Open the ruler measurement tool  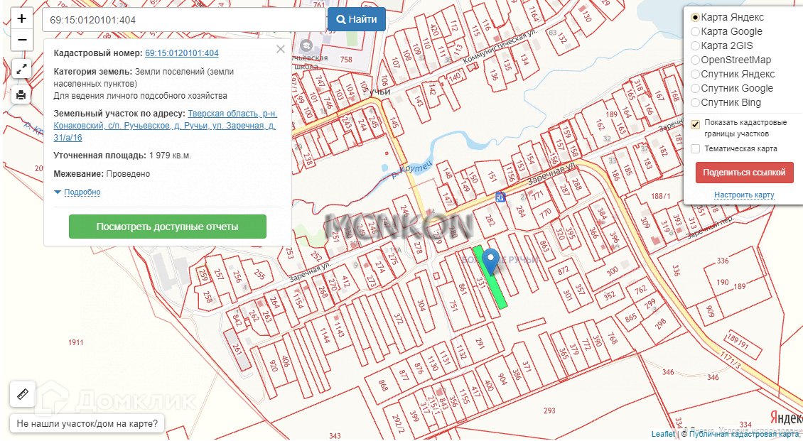[x=23, y=394]
